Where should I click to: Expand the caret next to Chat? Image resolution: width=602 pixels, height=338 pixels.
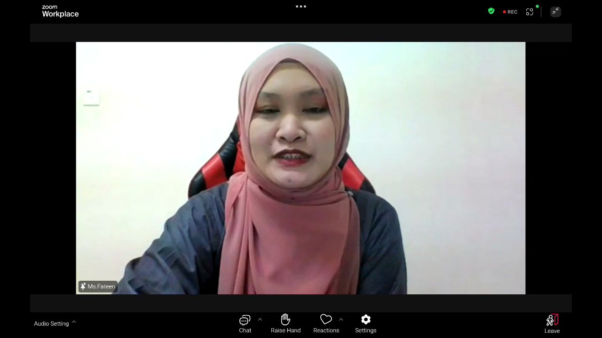(x=260, y=320)
